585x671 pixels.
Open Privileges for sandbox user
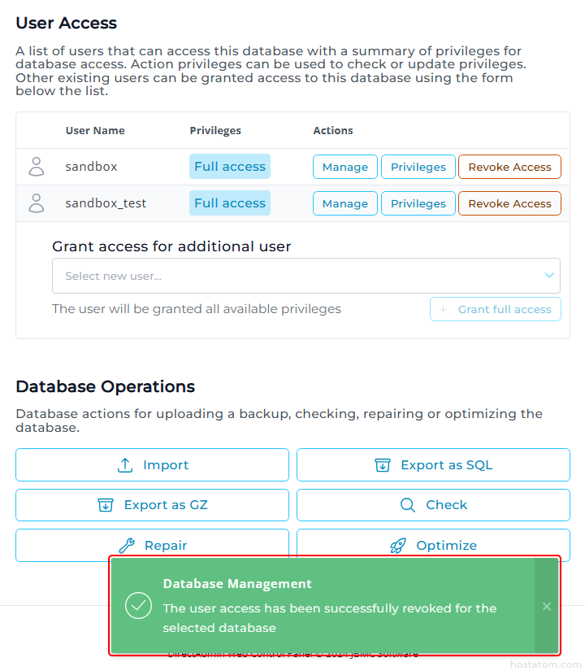[x=418, y=167]
